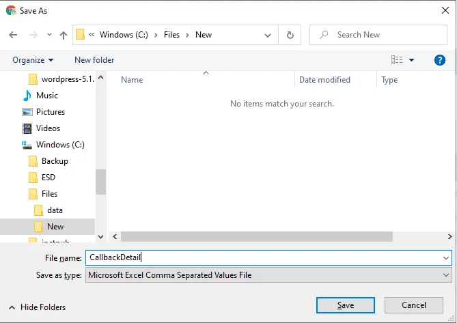Select the Windows (C:) drive in tree
The width and height of the screenshot is (457, 323).
click(60, 145)
